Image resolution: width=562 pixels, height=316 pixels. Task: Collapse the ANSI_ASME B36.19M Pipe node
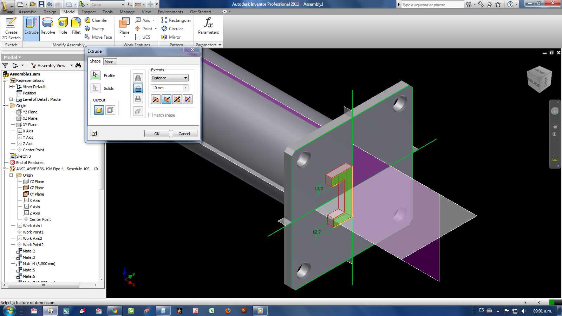[5, 169]
